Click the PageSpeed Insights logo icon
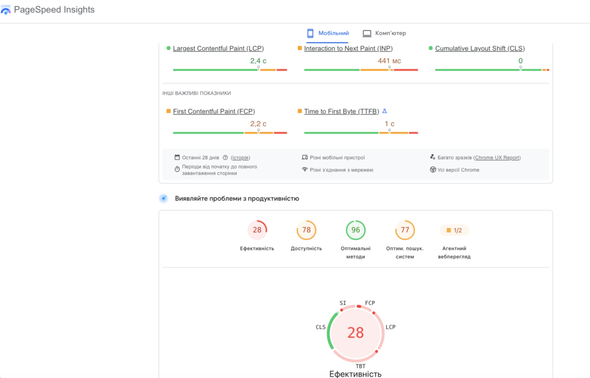The height and width of the screenshot is (378, 590). 6,10
